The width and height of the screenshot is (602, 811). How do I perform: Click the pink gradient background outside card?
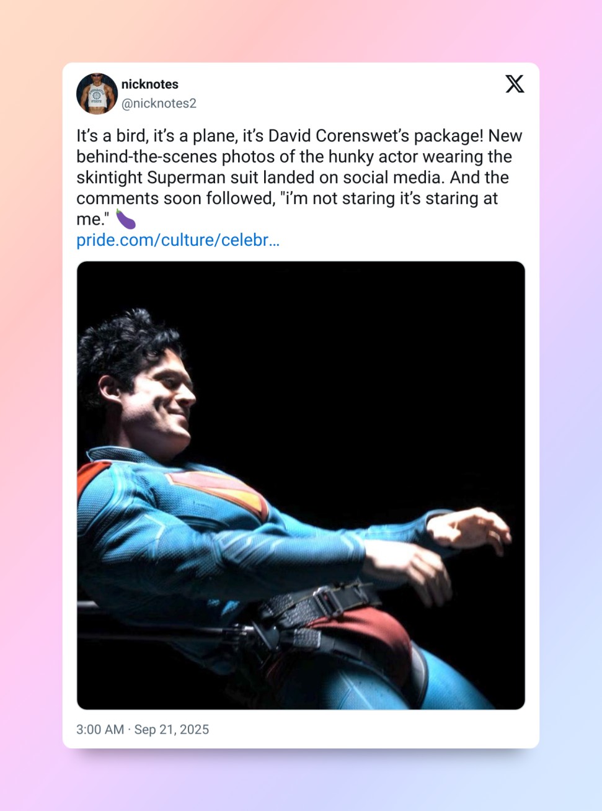[x=31, y=403]
